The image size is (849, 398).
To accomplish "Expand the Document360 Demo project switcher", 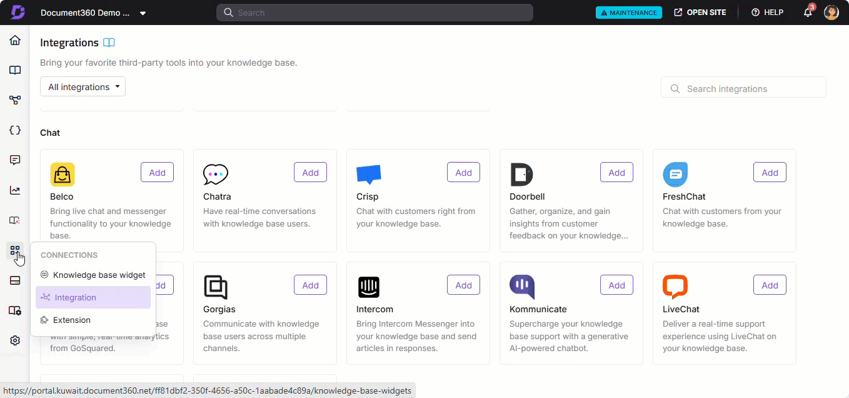I will pyautogui.click(x=93, y=13).
